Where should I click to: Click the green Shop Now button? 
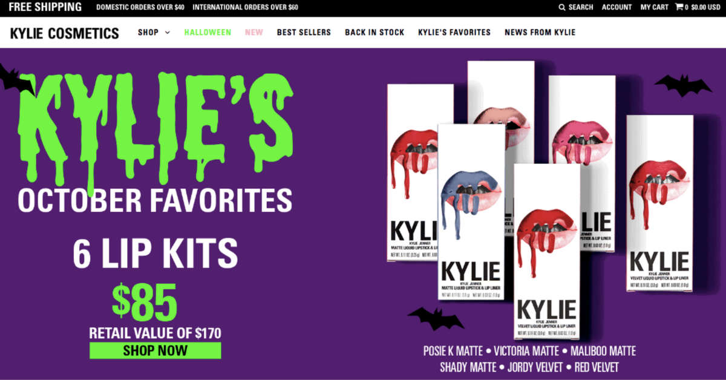pos(155,350)
